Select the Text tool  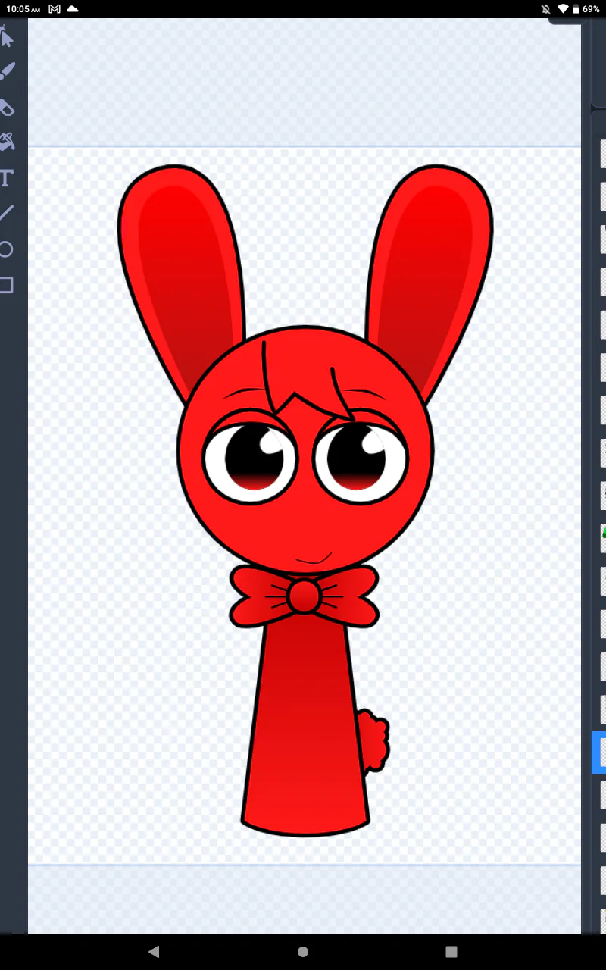click(x=6, y=178)
